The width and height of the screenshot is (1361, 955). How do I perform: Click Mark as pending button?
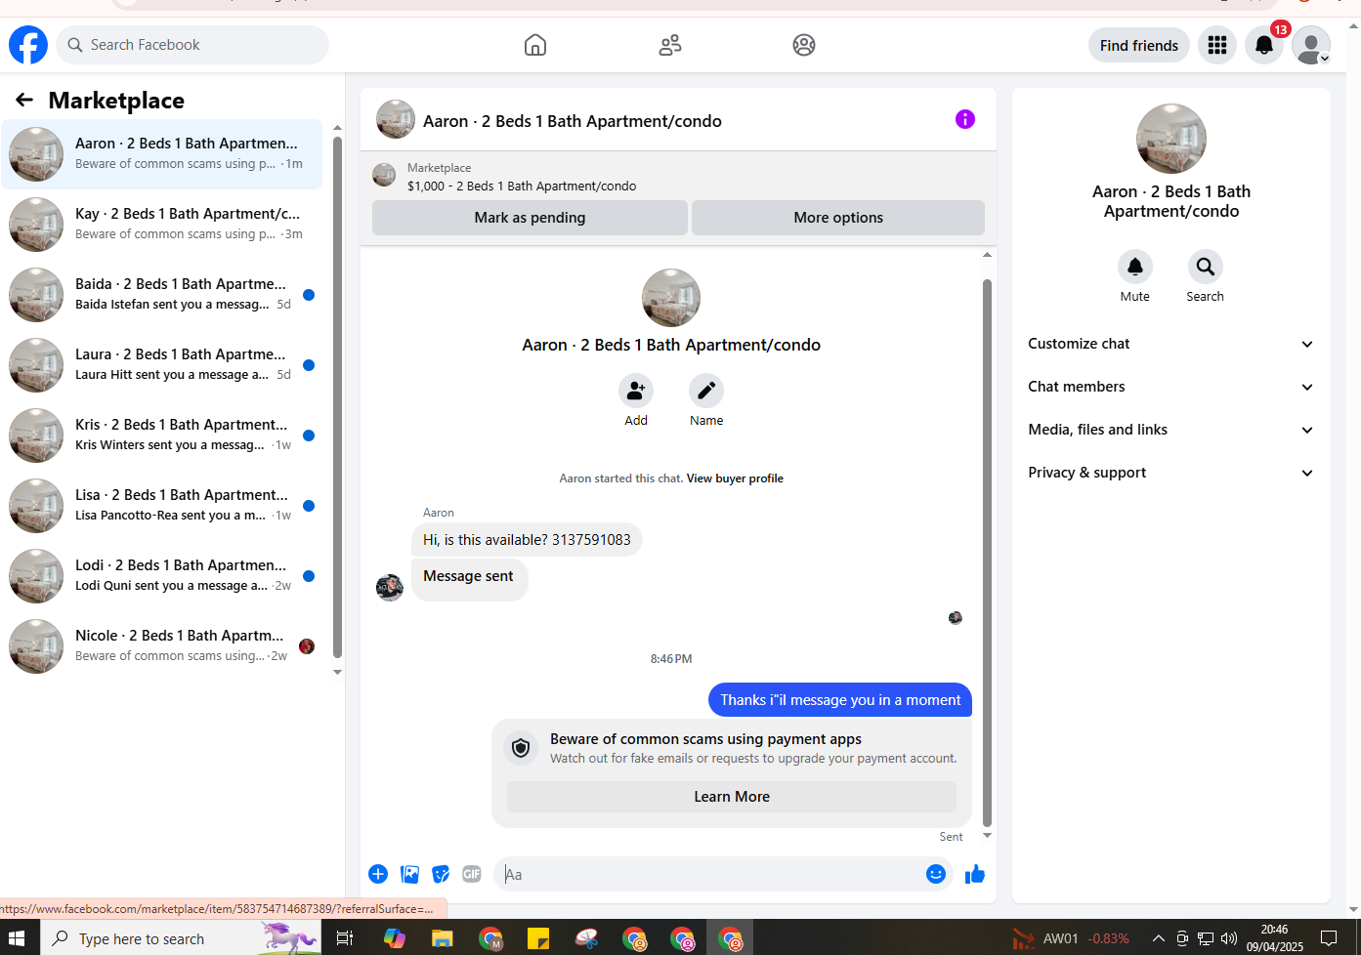[530, 218]
